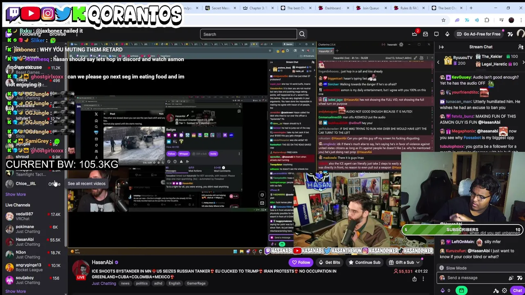Image resolution: width=525 pixels, height=295 pixels.
Task: Open new browser tab with plus button
Action: pos(471,8)
